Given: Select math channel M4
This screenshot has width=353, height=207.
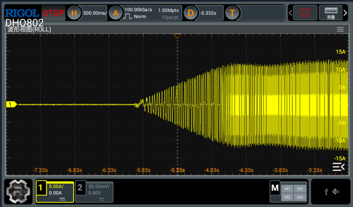Looking at the screenshot, I should (x=300, y=197).
